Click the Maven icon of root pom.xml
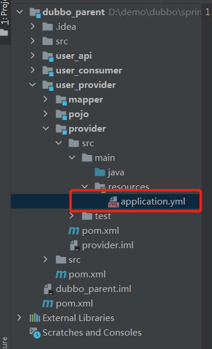Image resolution: width=212 pixels, height=349 pixels. [48, 304]
